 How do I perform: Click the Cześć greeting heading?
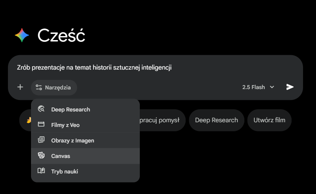(61, 35)
